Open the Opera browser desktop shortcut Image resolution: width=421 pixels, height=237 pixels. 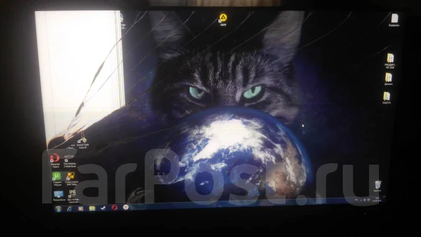click(x=55, y=161)
